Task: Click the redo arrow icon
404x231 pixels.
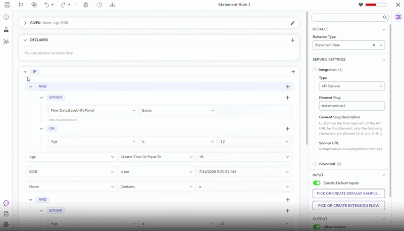Action: [x=63, y=5]
